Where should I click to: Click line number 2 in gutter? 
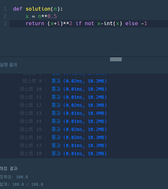click(x=5, y=16)
